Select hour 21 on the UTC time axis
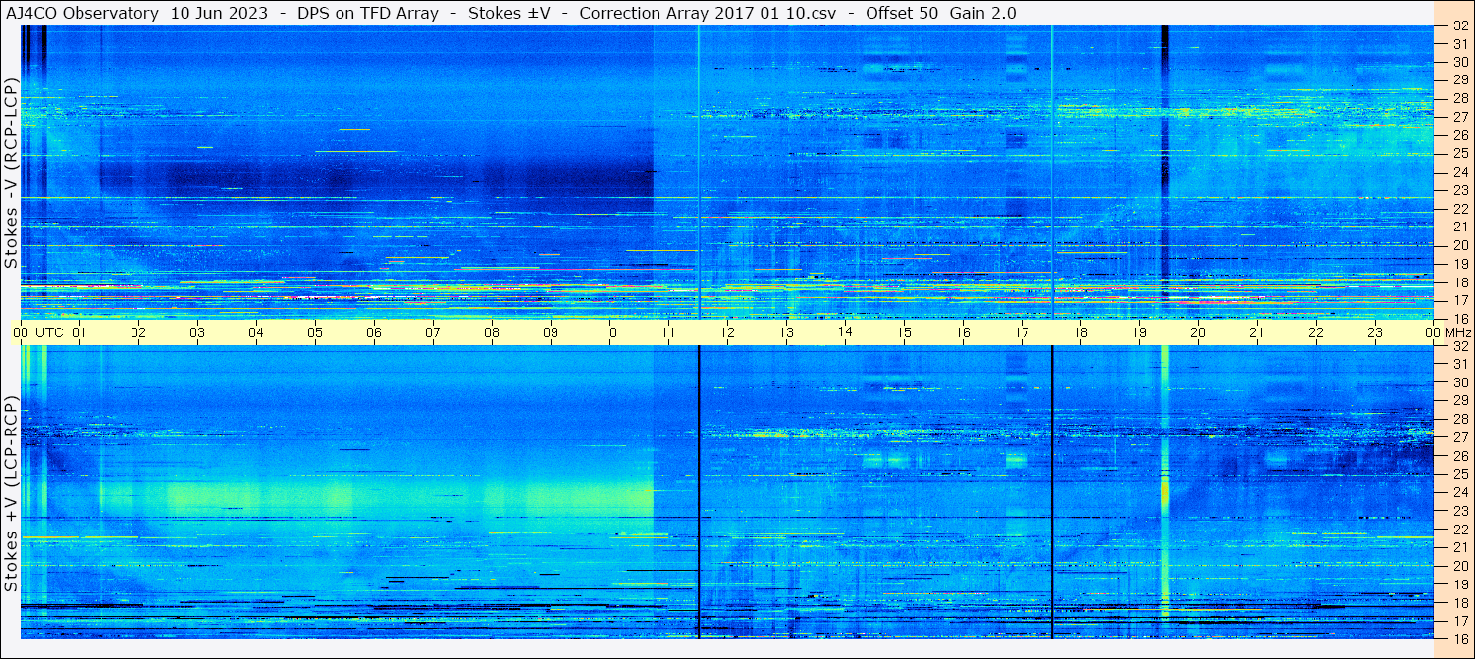The height and width of the screenshot is (659, 1475). click(1257, 332)
